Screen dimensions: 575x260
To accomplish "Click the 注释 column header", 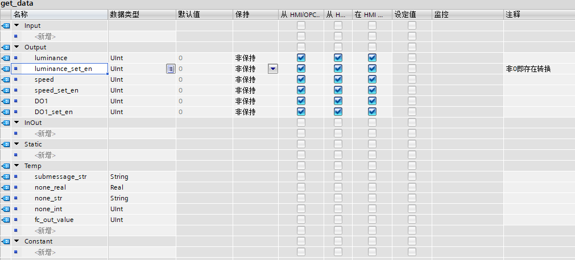I will (539, 15).
